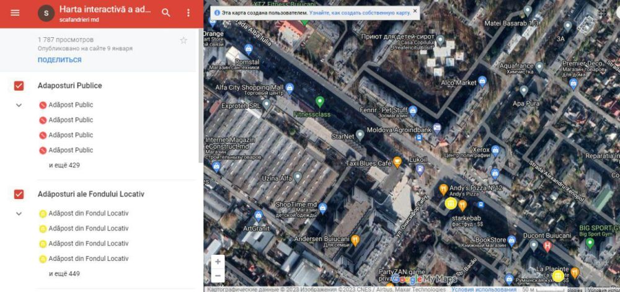Viewport: 620px width, 292px height.
Task: Uncheck the Adaposturi Publice layer
Action: pos(19,86)
